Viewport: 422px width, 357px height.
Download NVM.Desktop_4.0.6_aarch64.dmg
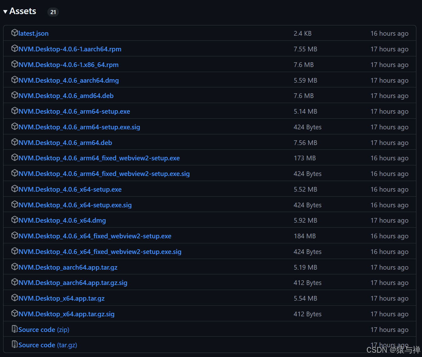pos(69,80)
